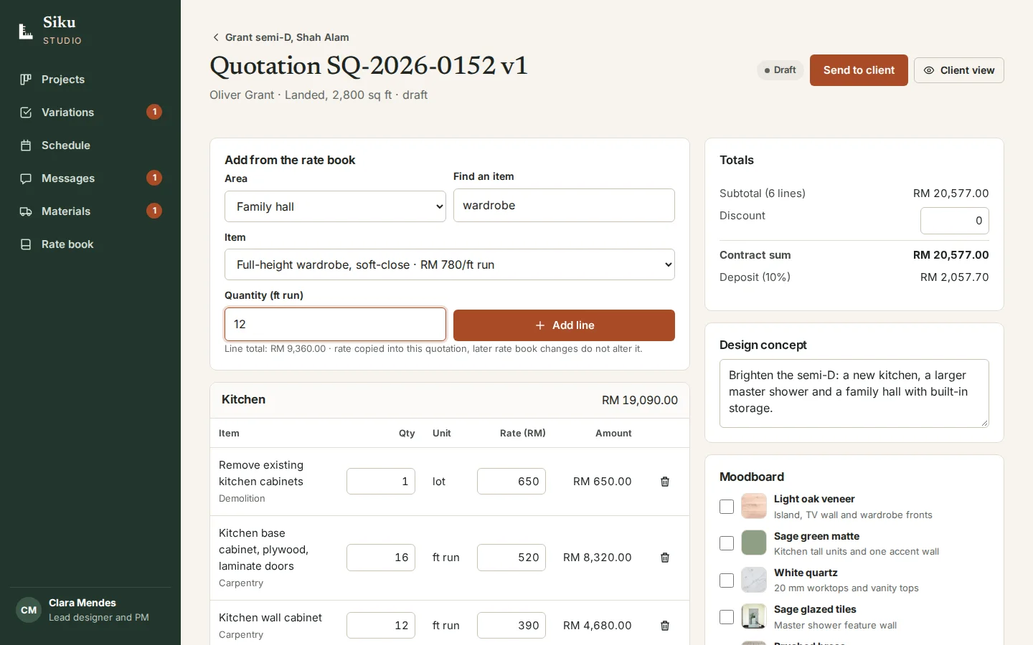Edit quantity 12 for Kitchen wall cabinet

coord(381,626)
